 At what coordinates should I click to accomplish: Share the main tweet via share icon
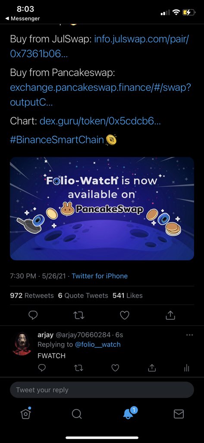tap(170, 315)
